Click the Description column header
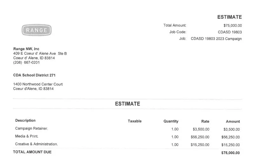254x162 pixels. 25,120
